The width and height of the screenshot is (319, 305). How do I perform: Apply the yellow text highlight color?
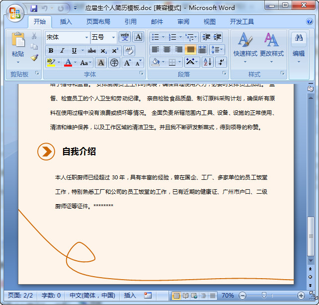point(51,63)
